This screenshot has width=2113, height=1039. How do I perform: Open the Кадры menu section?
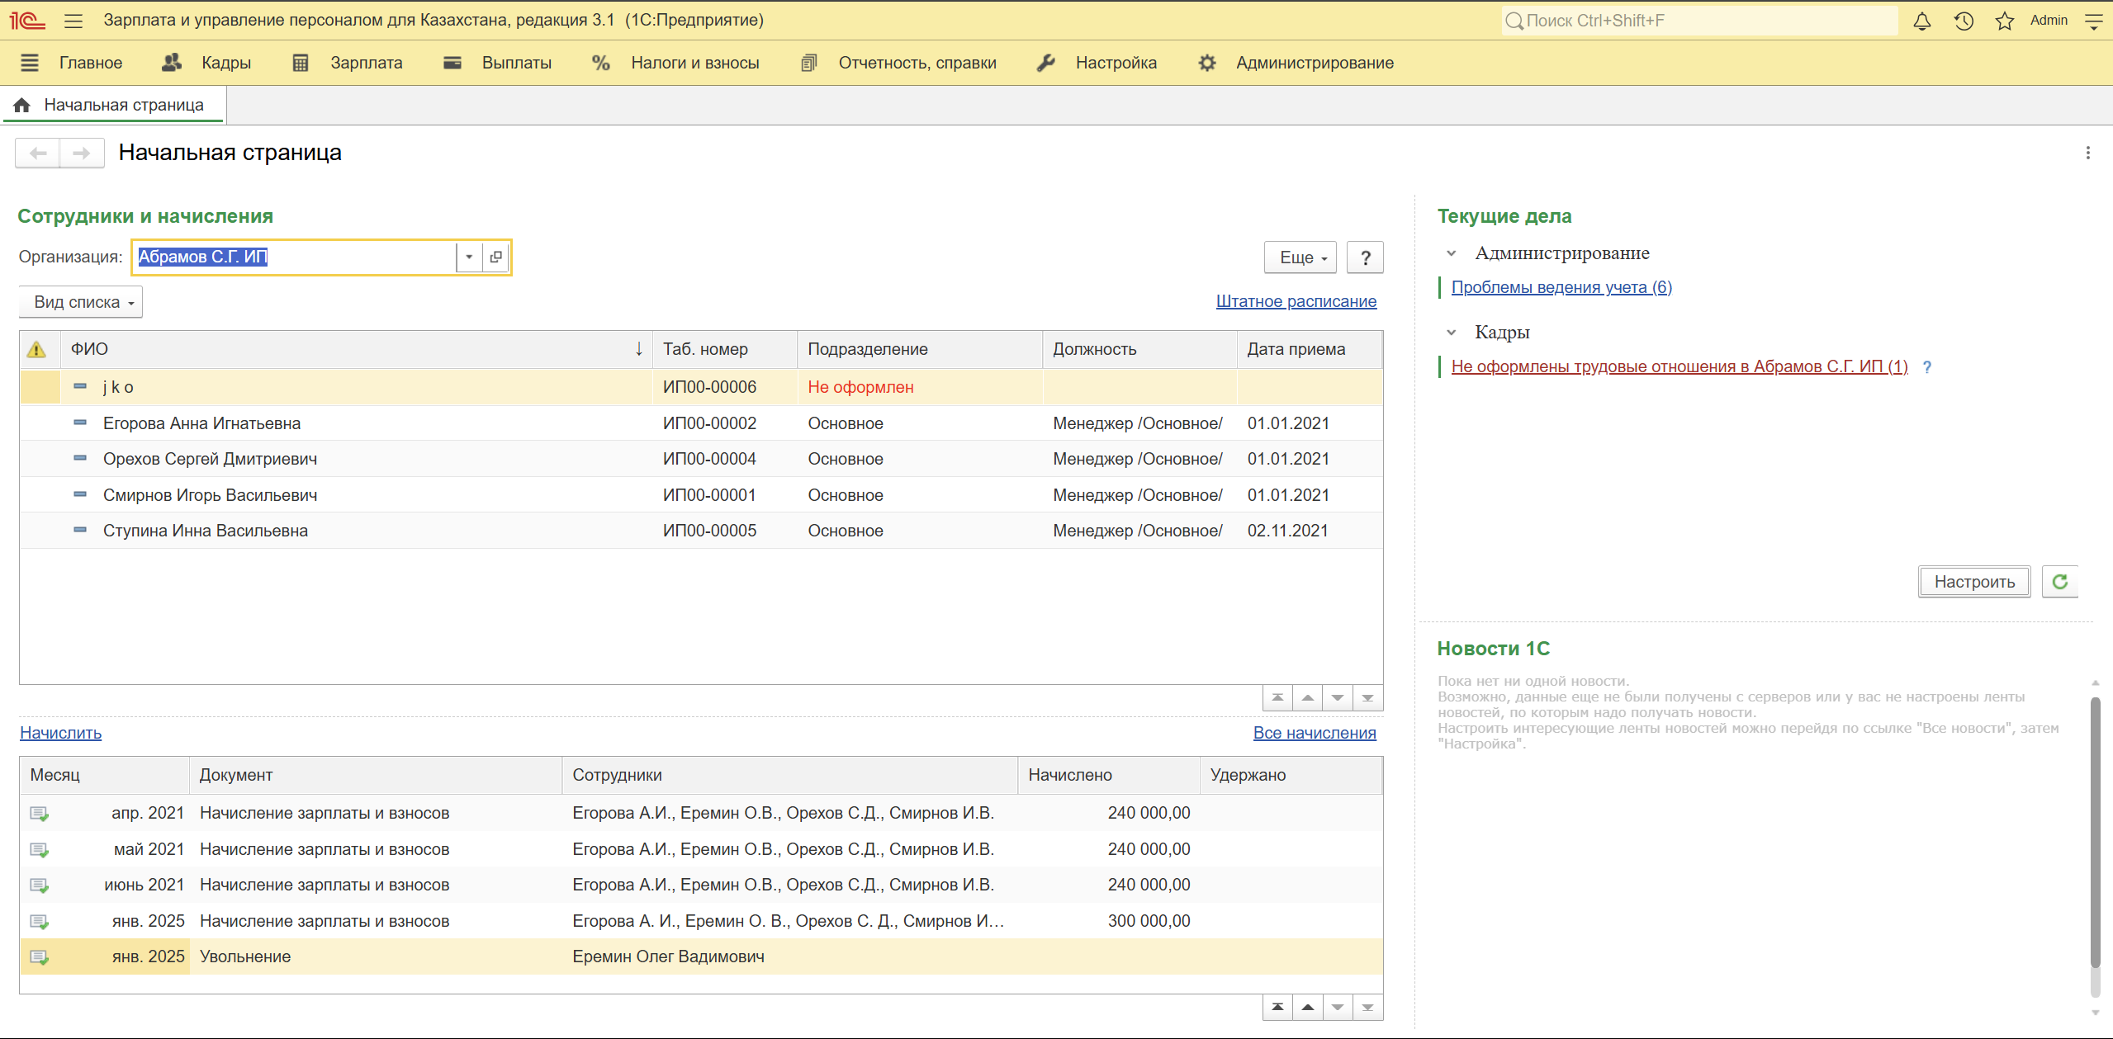207,63
